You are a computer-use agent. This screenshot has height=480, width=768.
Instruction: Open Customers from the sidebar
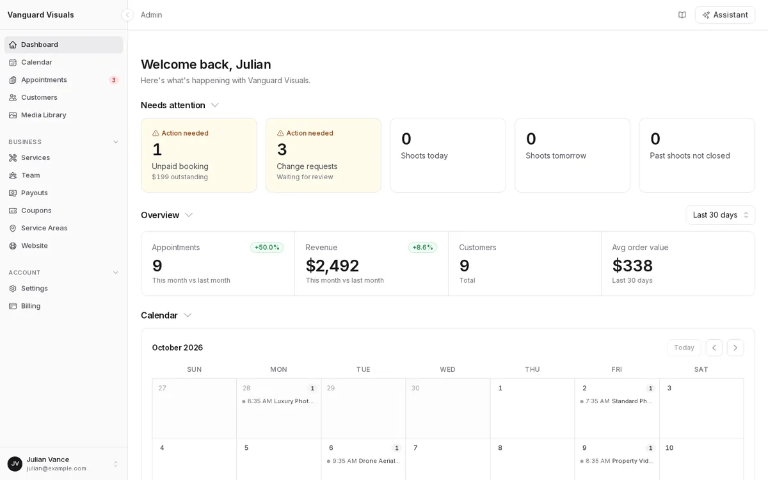pyautogui.click(x=63, y=97)
